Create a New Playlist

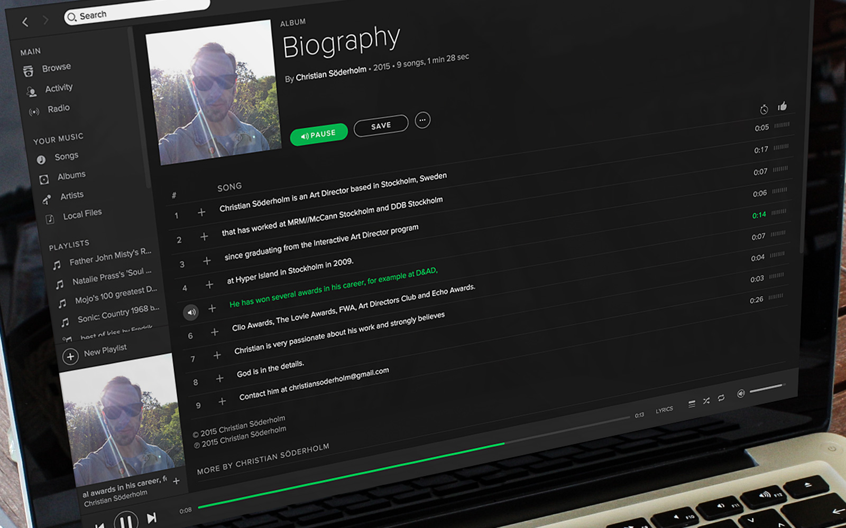click(x=105, y=350)
